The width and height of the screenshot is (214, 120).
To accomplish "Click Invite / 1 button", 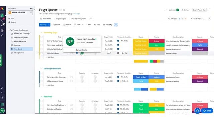I will pyautogui.click(x=186, y=10).
